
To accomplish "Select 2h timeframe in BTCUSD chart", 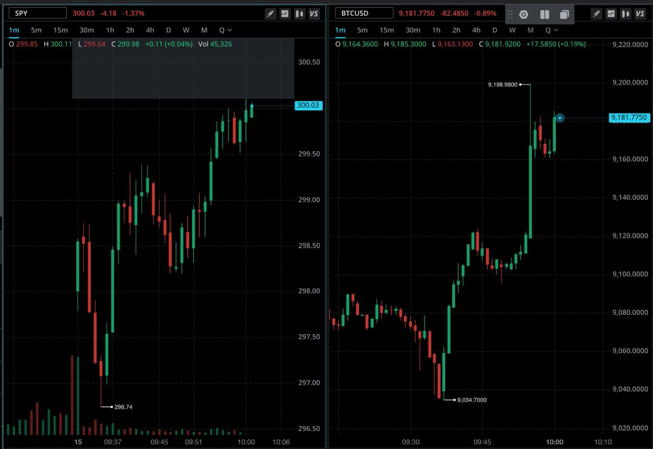I will [456, 30].
